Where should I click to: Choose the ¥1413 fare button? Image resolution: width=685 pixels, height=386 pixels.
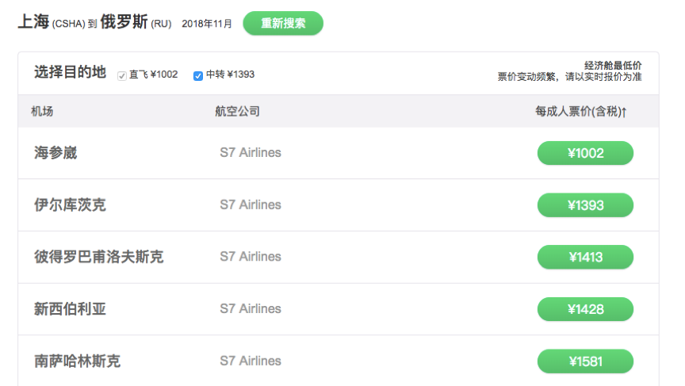coord(585,257)
